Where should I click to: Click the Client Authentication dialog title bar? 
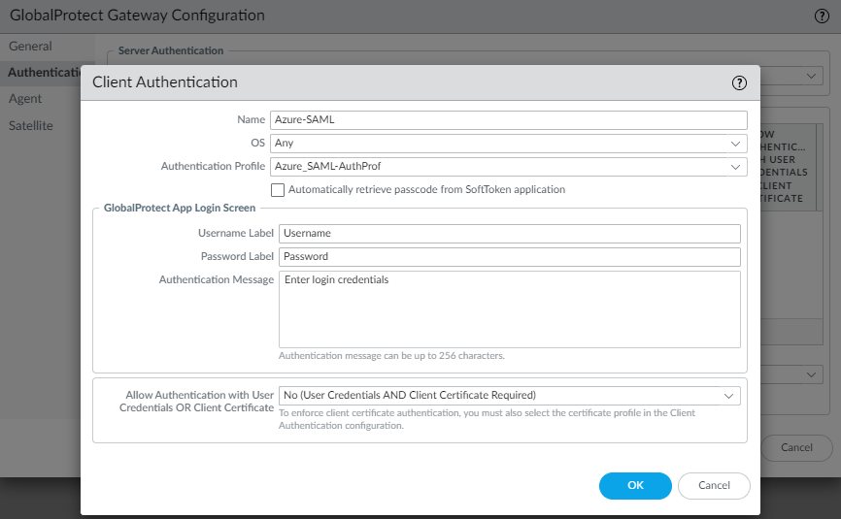[388, 83]
